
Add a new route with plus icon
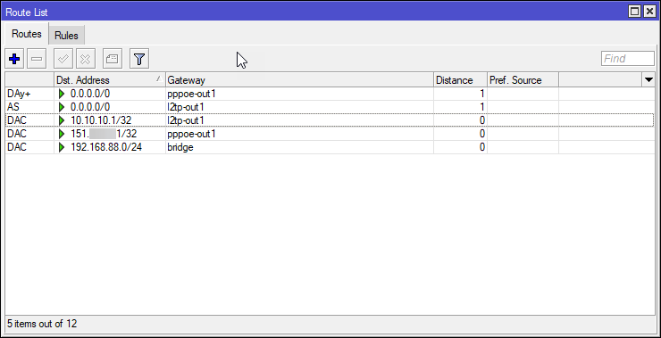point(15,59)
